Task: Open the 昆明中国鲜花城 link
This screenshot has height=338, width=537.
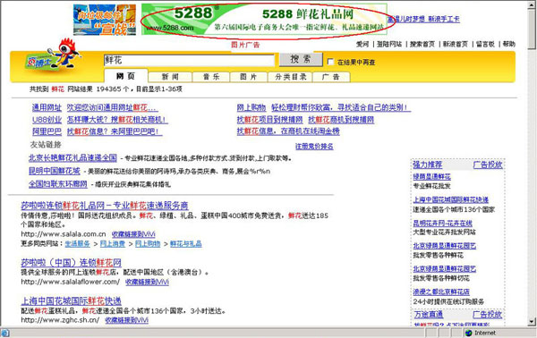Action: [x=55, y=171]
